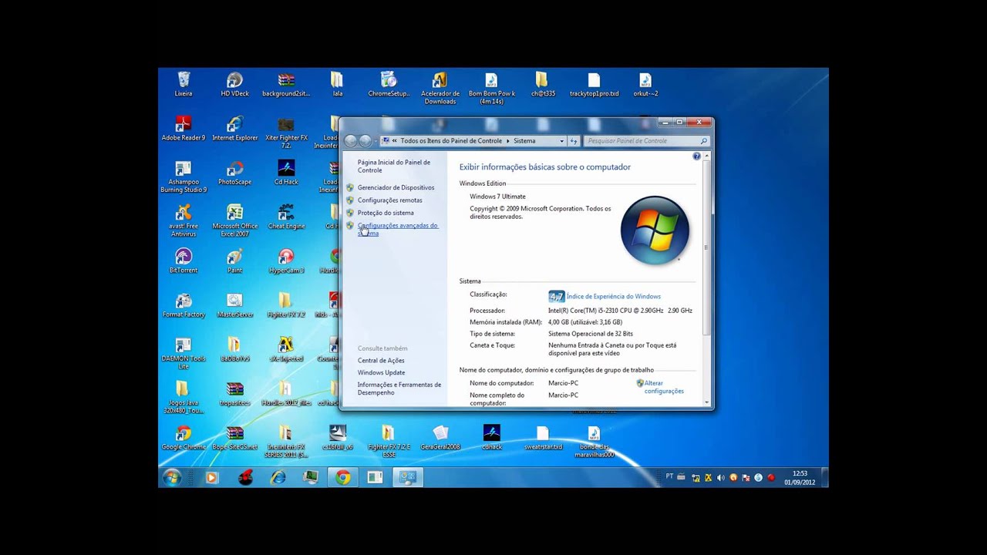Select the Cd Hack desktop icon

pos(286,173)
